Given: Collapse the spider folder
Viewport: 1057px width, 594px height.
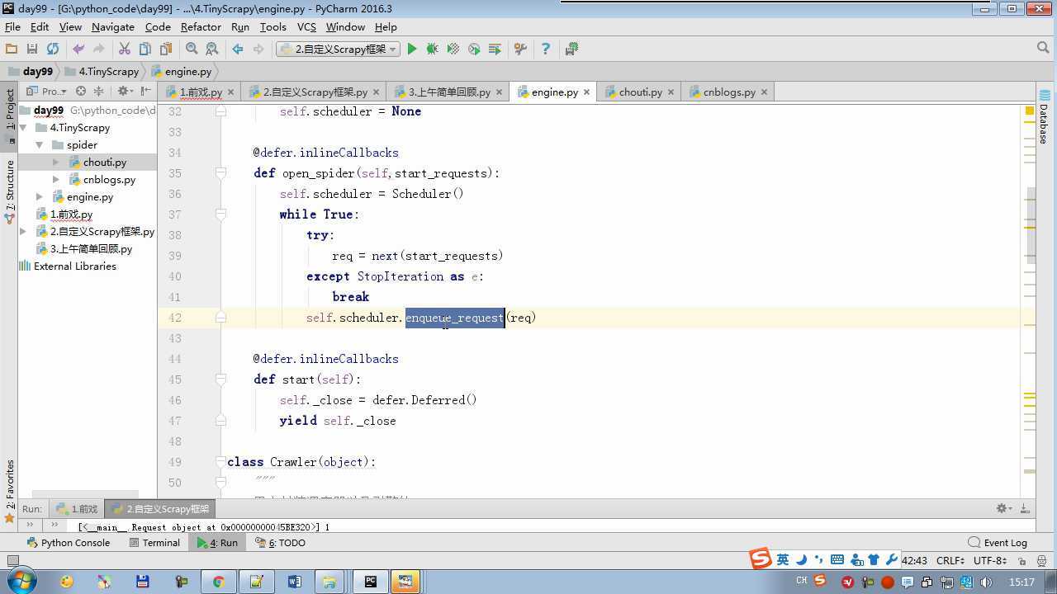Looking at the screenshot, I should (39, 145).
